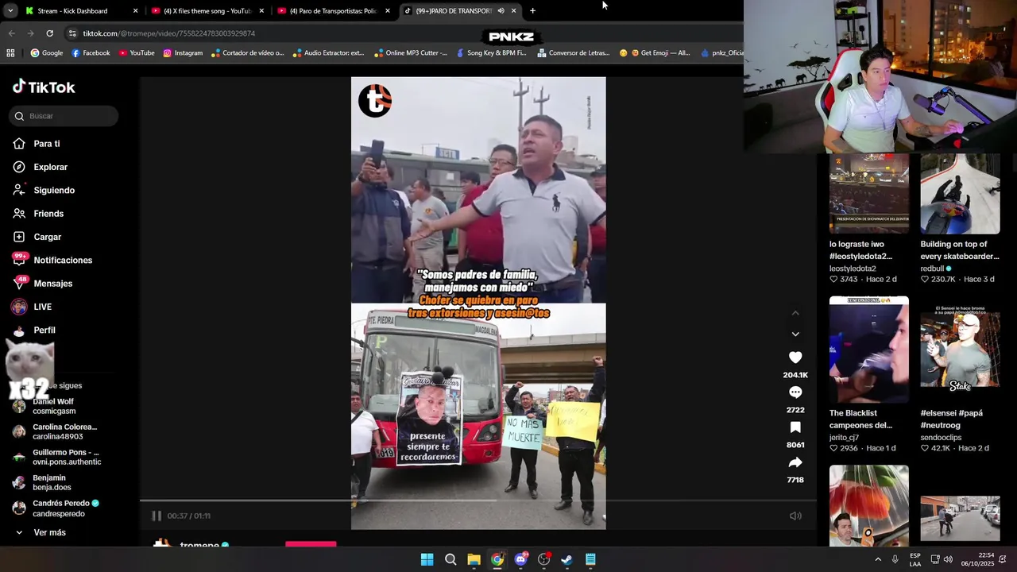1017x572 pixels.
Task: Mute video with speaker icon
Action: [x=795, y=516]
